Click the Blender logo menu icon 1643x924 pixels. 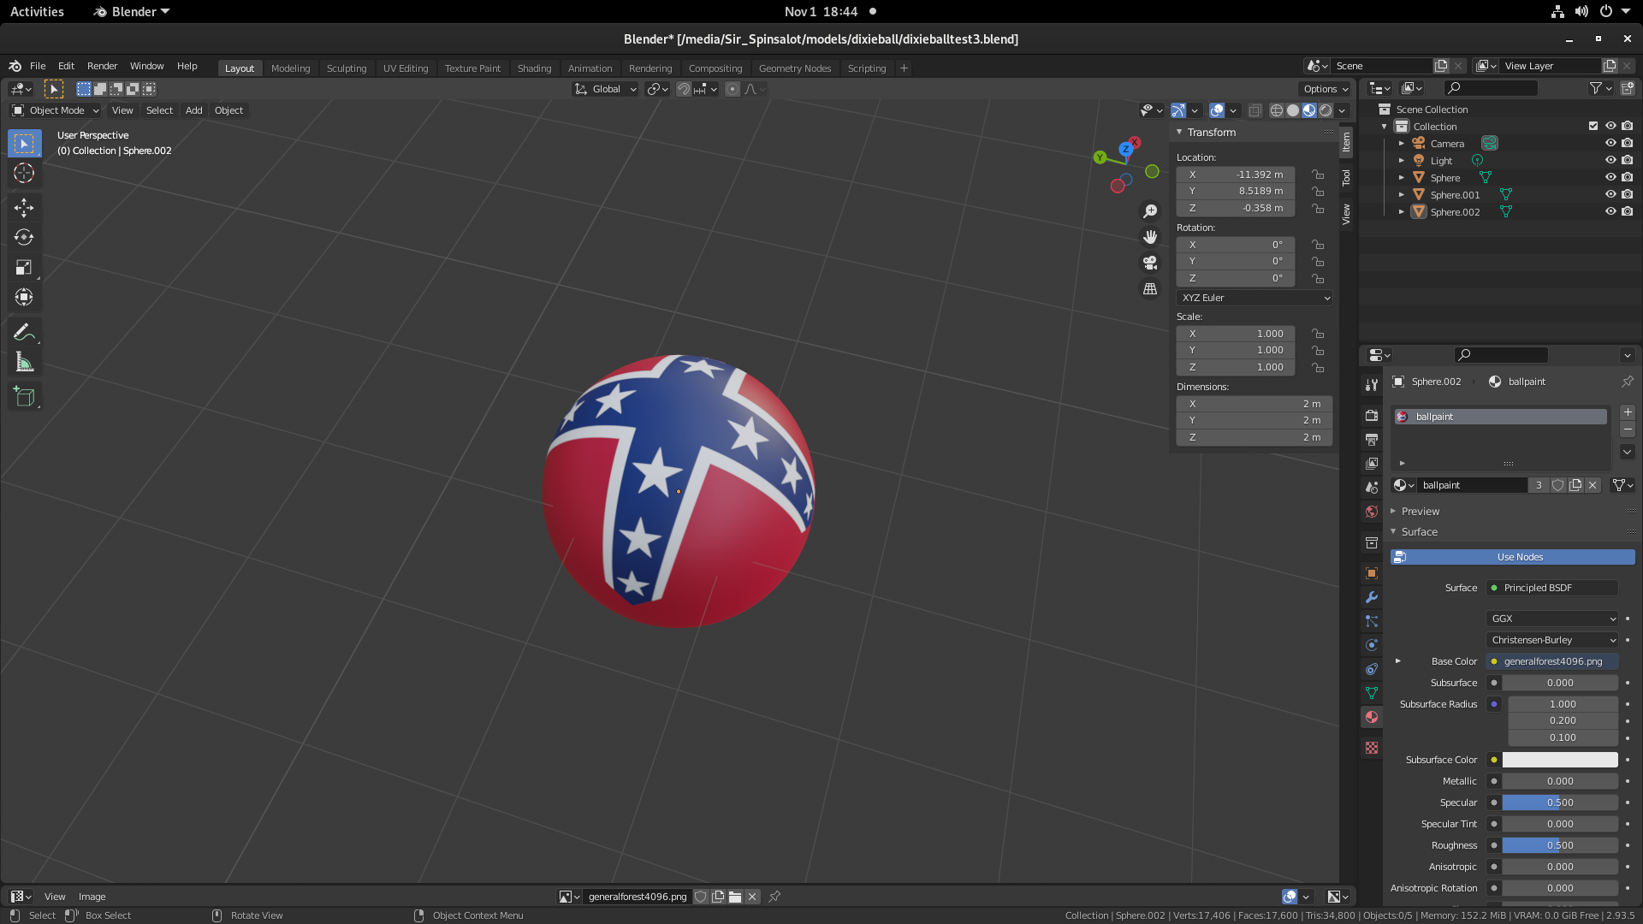15,66
